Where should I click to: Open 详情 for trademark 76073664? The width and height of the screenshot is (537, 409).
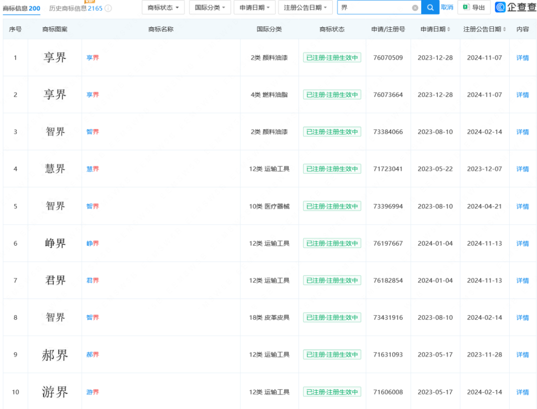(x=523, y=95)
